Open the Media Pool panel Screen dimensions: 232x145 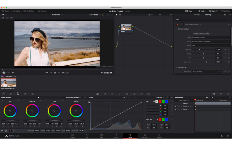pyautogui.click(x=29, y=11)
